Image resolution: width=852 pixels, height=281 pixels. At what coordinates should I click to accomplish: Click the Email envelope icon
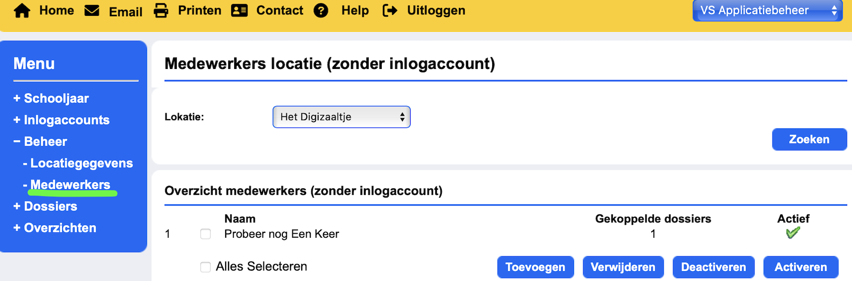coord(92,10)
